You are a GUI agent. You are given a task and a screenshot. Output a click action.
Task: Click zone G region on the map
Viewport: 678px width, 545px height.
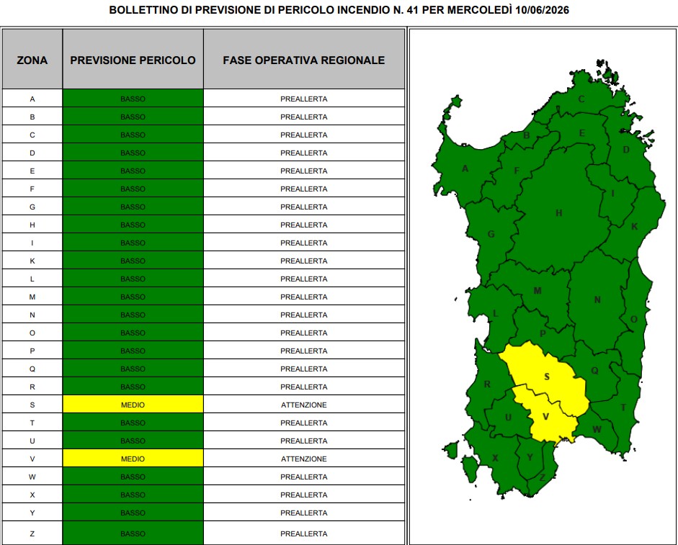[491, 234]
